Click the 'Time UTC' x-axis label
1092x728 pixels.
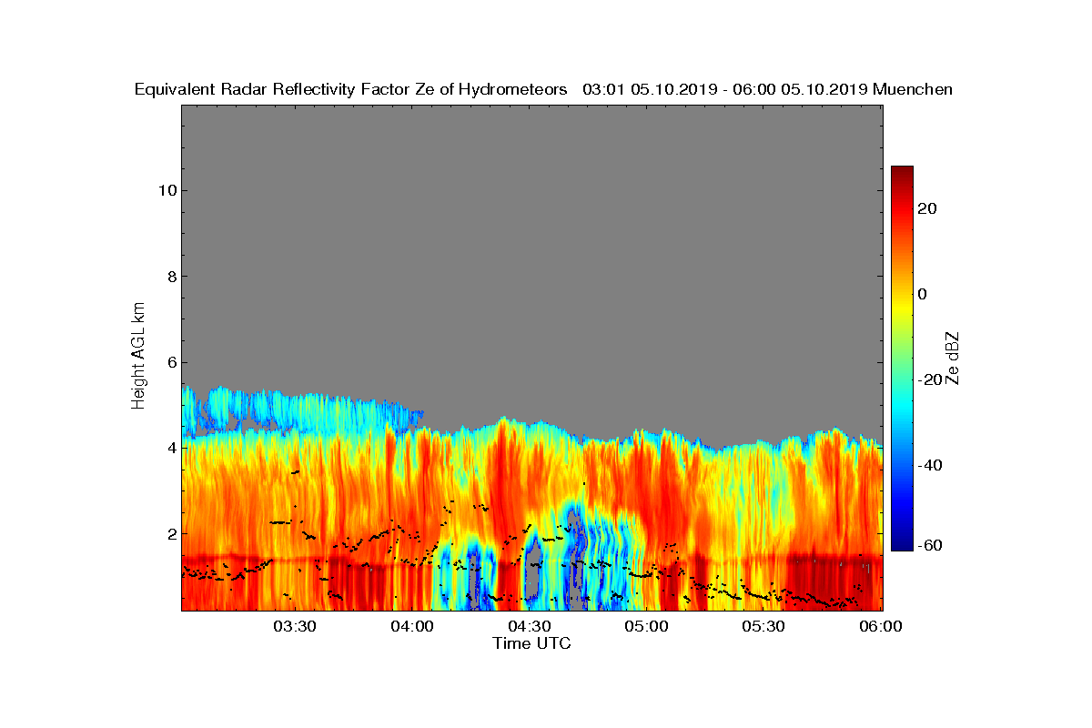pyautogui.click(x=532, y=643)
